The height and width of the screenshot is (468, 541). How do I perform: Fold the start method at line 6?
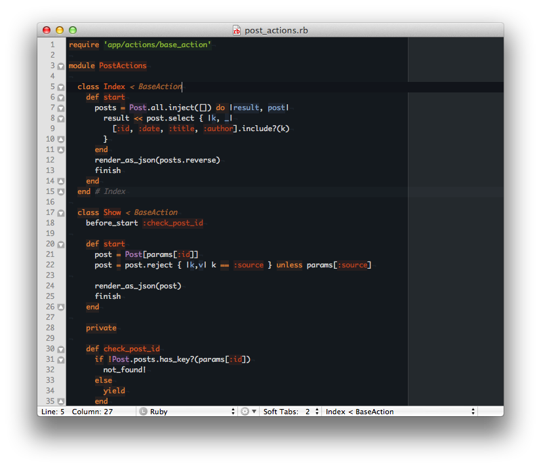(x=61, y=98)
